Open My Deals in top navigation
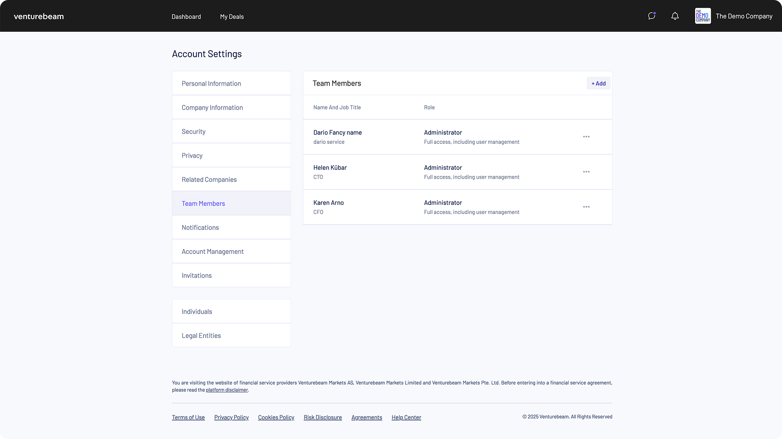Screen dimensions: 782x439 tap(232, 17)
